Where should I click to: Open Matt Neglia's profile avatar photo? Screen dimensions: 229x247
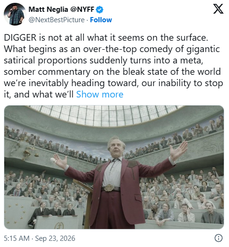click(15, 14)
